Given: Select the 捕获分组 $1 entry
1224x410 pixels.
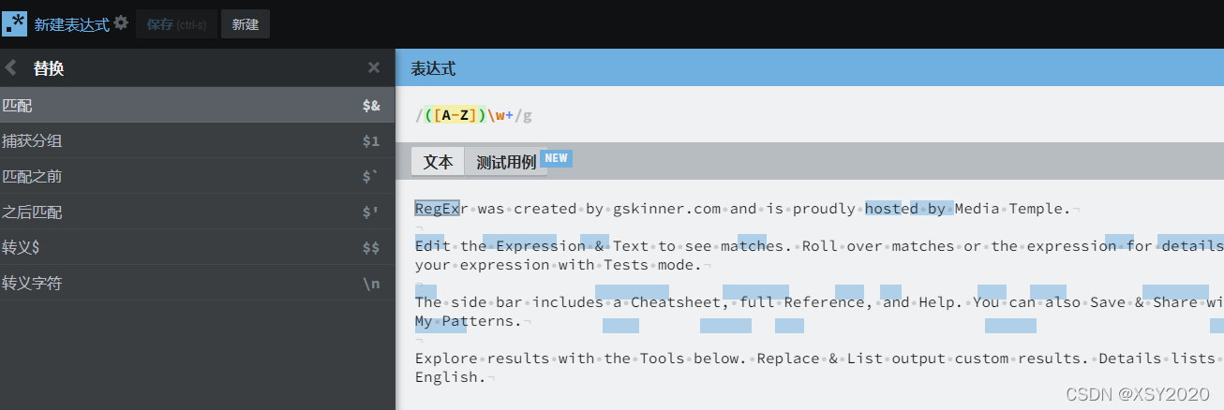Looking at the screenshot, I should click(198, 140).
